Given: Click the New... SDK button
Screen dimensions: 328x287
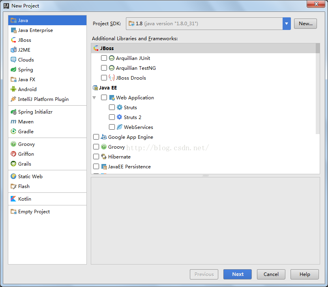Looking at the screenshot, I should 306,24.
